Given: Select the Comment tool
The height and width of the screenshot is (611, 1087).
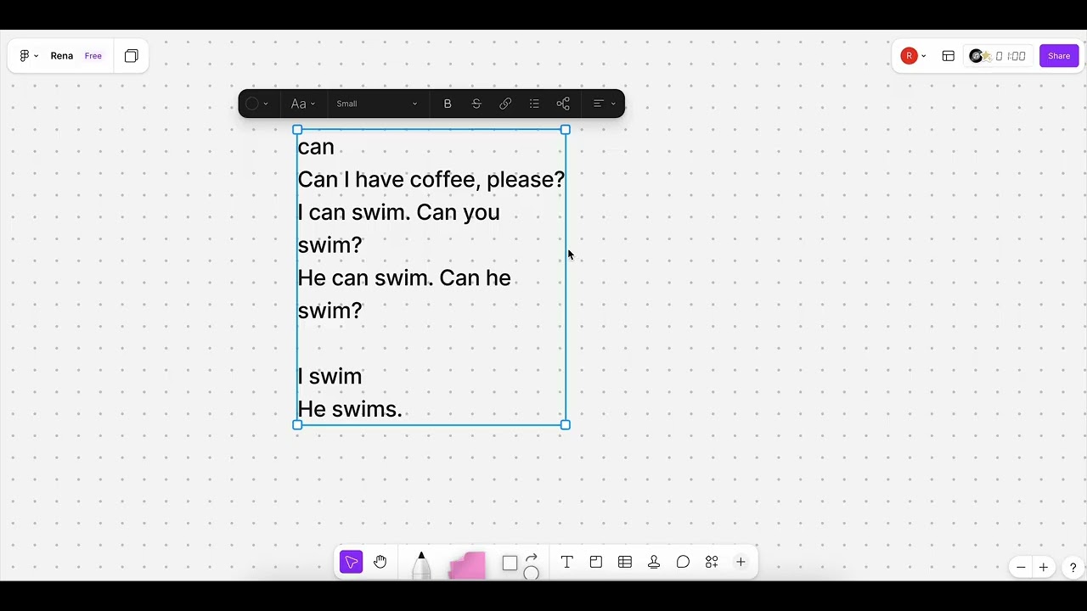Looking at the screenshot, I should [x=683, y=562].
